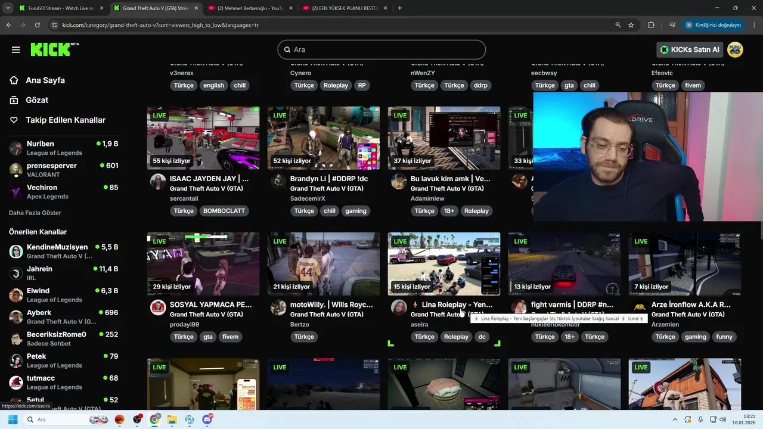Open ISAAC JAYDEN JAY stream thumbnail
Image resolution: width=763 pixels, height=429 pixels.
(x=203, y=138)
